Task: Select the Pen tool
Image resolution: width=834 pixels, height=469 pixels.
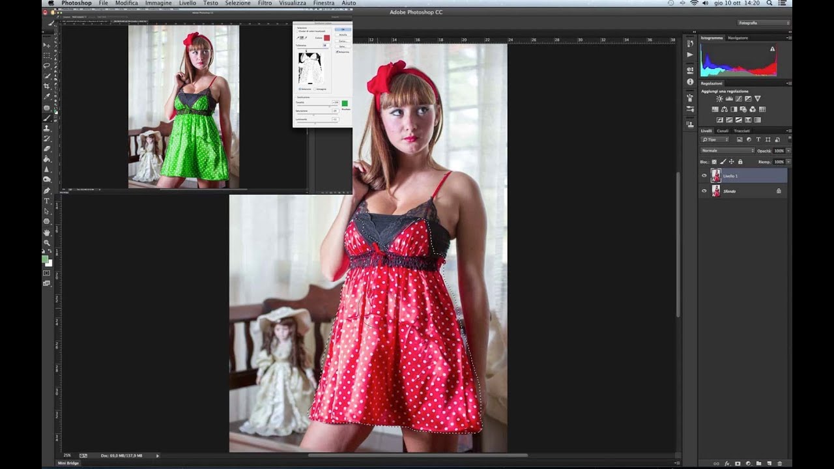Action: 47,190
